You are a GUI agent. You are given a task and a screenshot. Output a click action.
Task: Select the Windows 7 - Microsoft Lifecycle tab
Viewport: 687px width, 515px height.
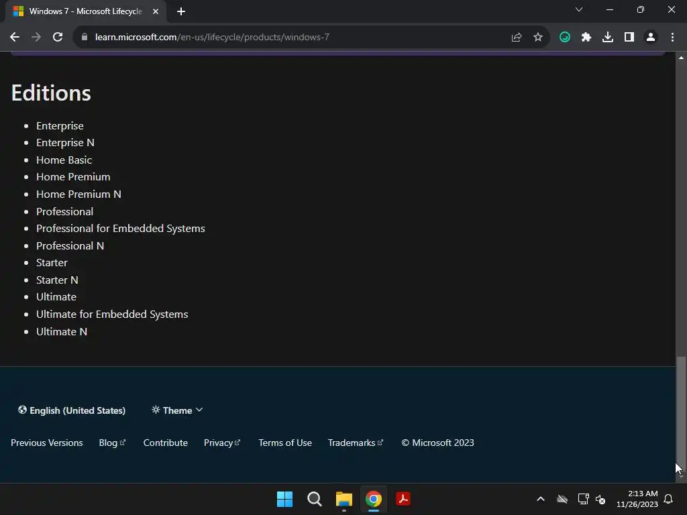pyautogui.click(x=86, y=11)
